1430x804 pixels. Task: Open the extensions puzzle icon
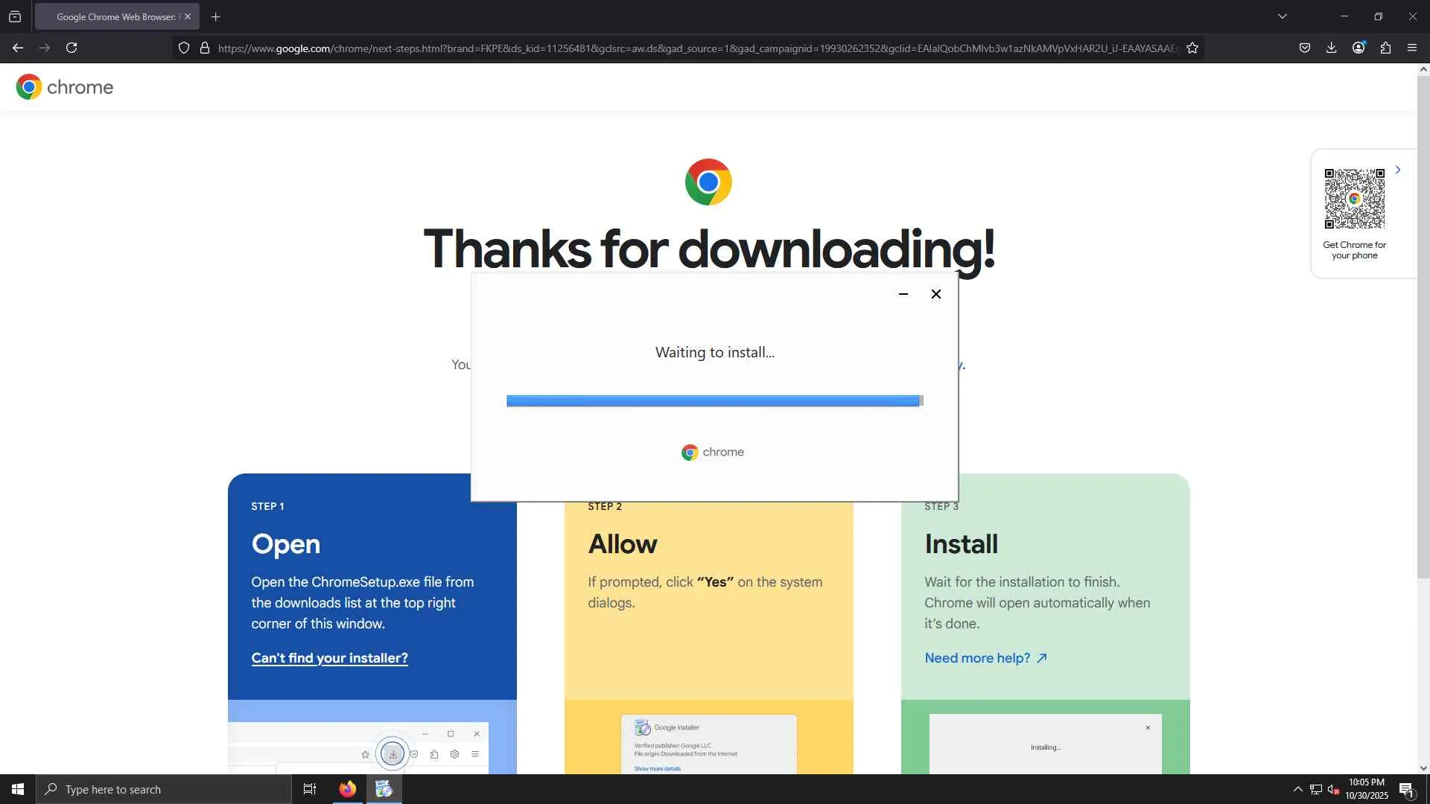pos(1385,48)
